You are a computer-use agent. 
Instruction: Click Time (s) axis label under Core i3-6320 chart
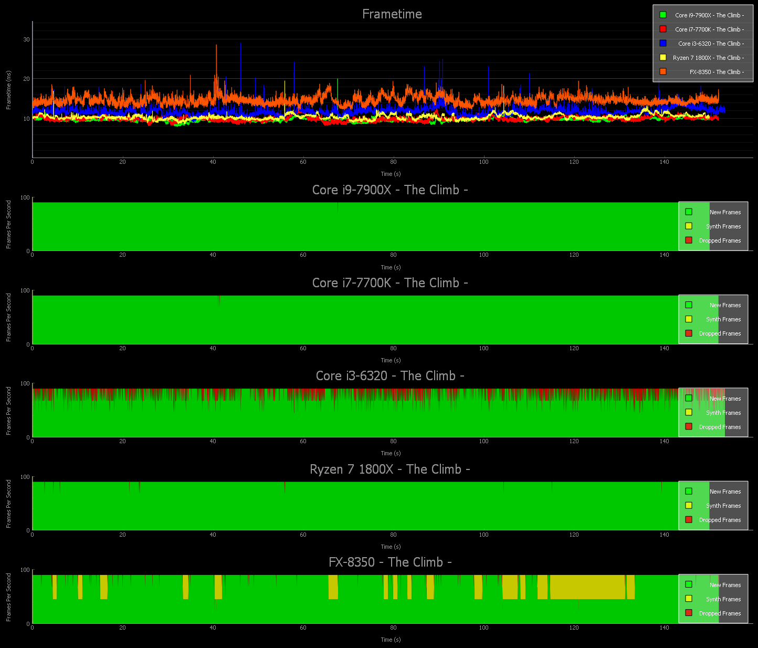391,453
